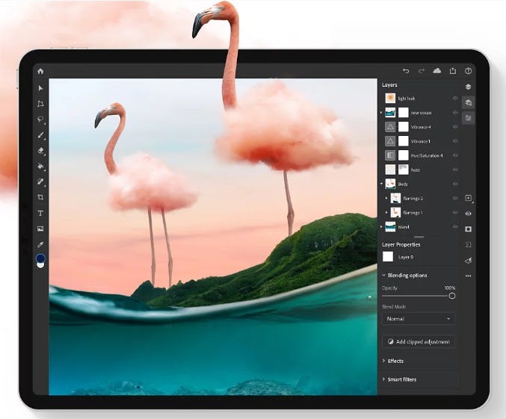Viewport: 506px width, 419px height.
Task: Collapse the Blending options section
Action: pos(383,275)
